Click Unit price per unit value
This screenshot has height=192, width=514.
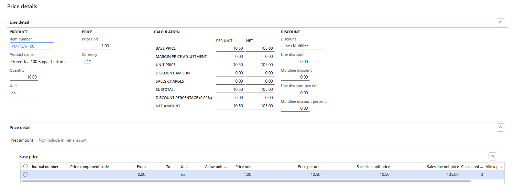pyautogui.click(x=230, y=65)
